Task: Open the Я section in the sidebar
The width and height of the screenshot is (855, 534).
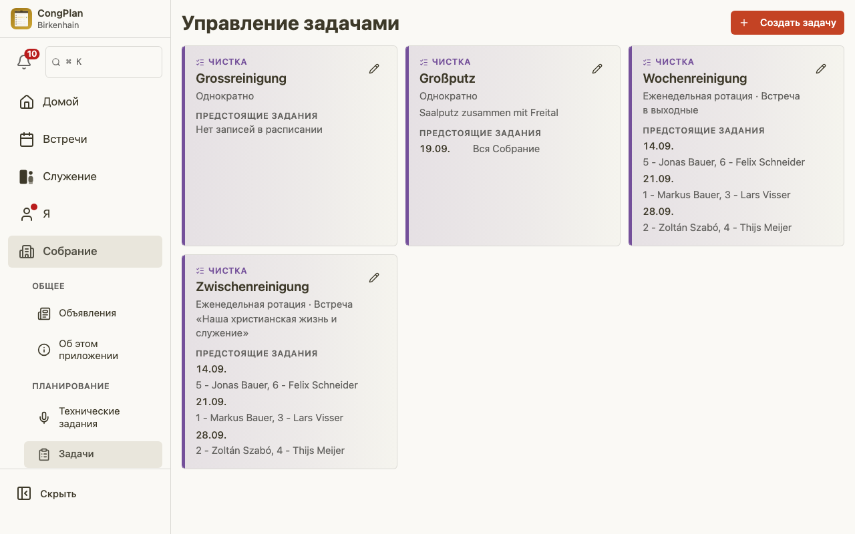Action: coord(85,214)
